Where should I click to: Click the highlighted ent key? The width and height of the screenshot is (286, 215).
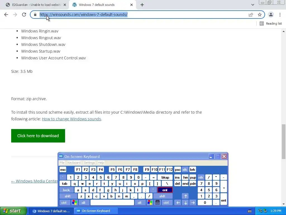(165, 190)
